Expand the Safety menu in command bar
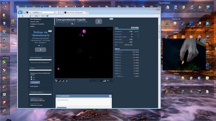Viewport: 216px width, 121px height. (37, 16)
